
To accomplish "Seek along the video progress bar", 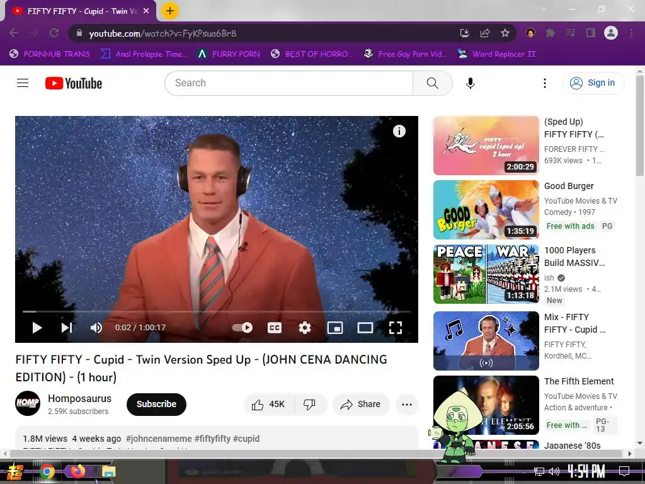I will click(217, 311).
